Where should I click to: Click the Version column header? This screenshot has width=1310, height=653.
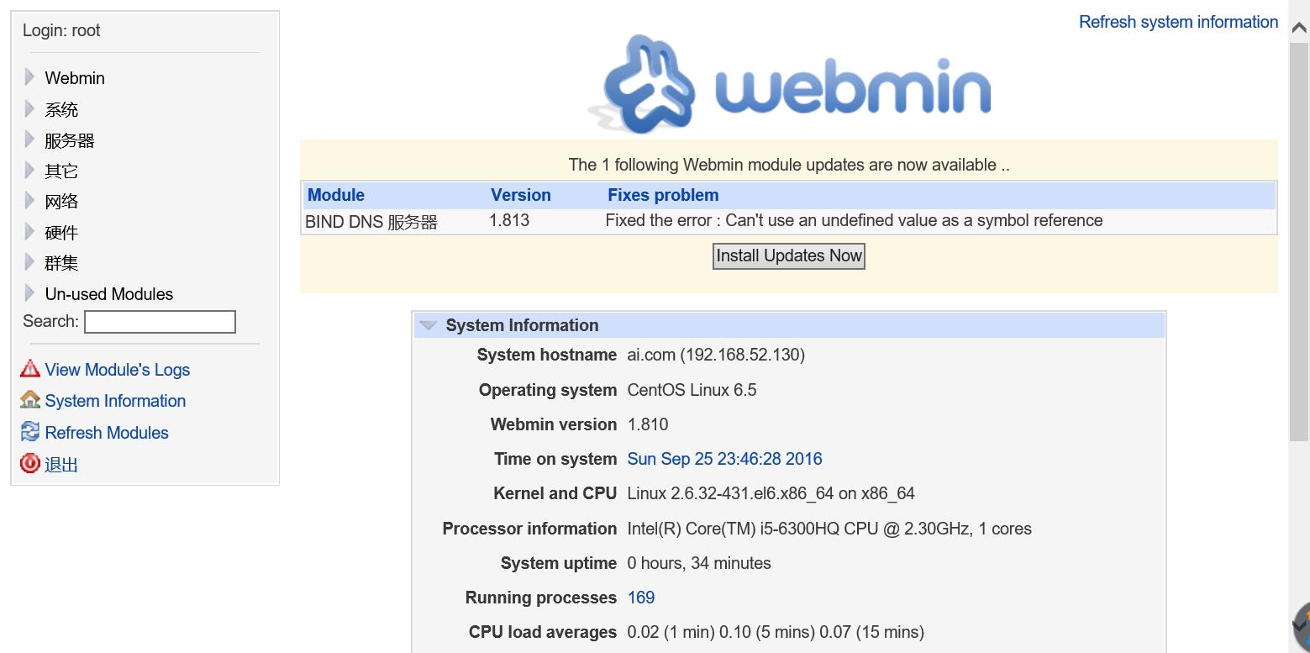coord(521,195)
